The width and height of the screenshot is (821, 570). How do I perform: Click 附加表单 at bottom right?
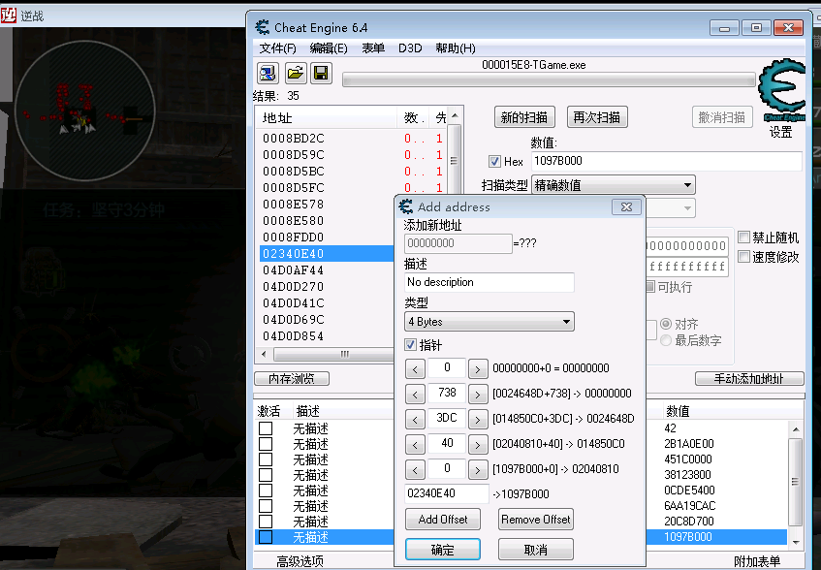[757, 561]
